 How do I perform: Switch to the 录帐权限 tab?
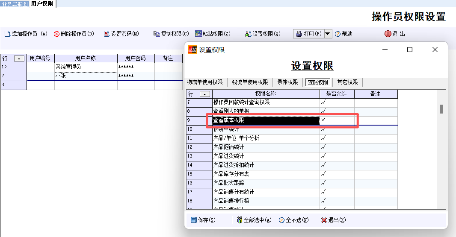click(287, 82)
